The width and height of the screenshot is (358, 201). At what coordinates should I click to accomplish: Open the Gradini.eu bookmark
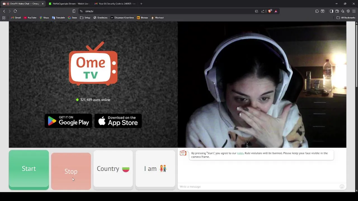[x=100, y=18]
